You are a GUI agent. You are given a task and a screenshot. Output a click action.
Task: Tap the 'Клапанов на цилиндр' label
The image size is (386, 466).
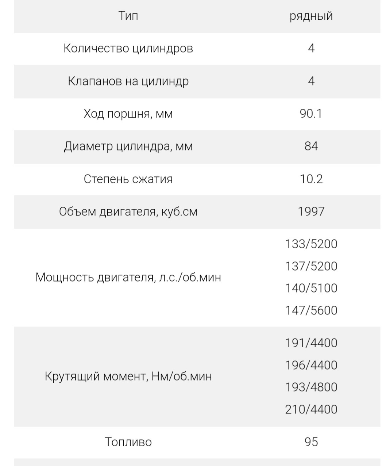pos(128,81)
